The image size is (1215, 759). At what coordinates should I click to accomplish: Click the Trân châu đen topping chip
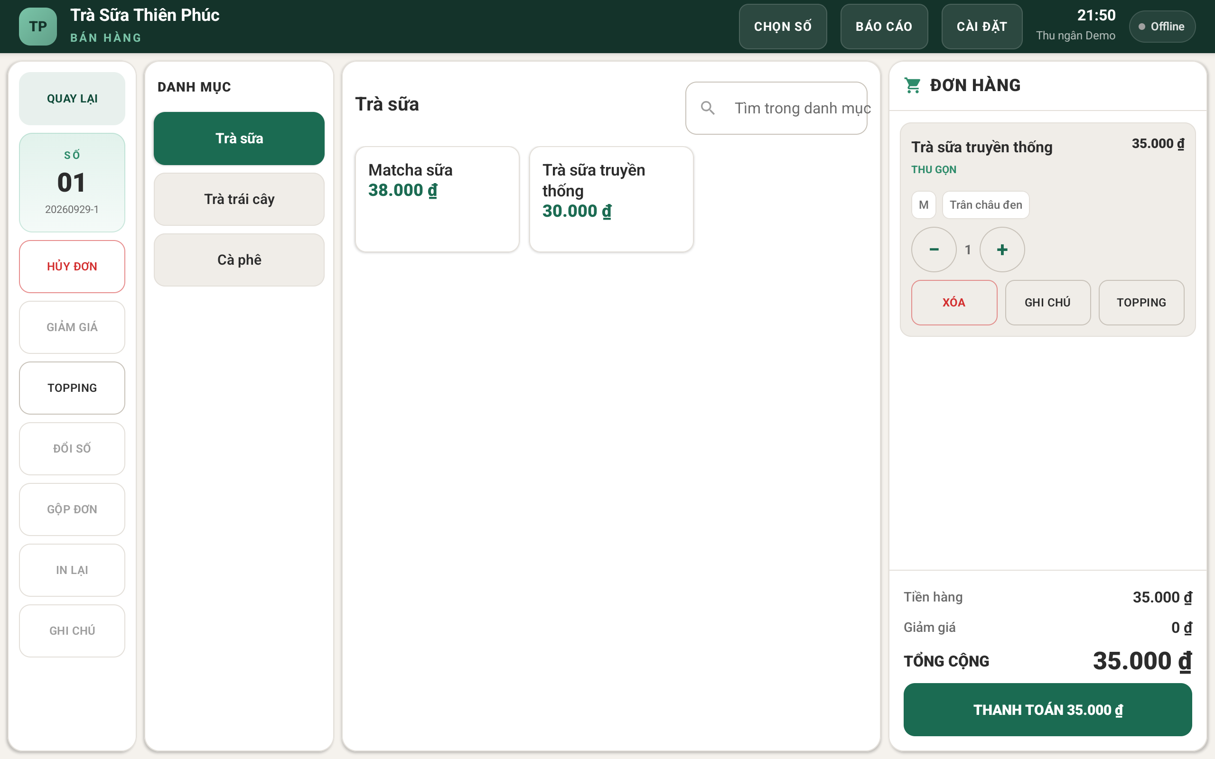(986, 205)
